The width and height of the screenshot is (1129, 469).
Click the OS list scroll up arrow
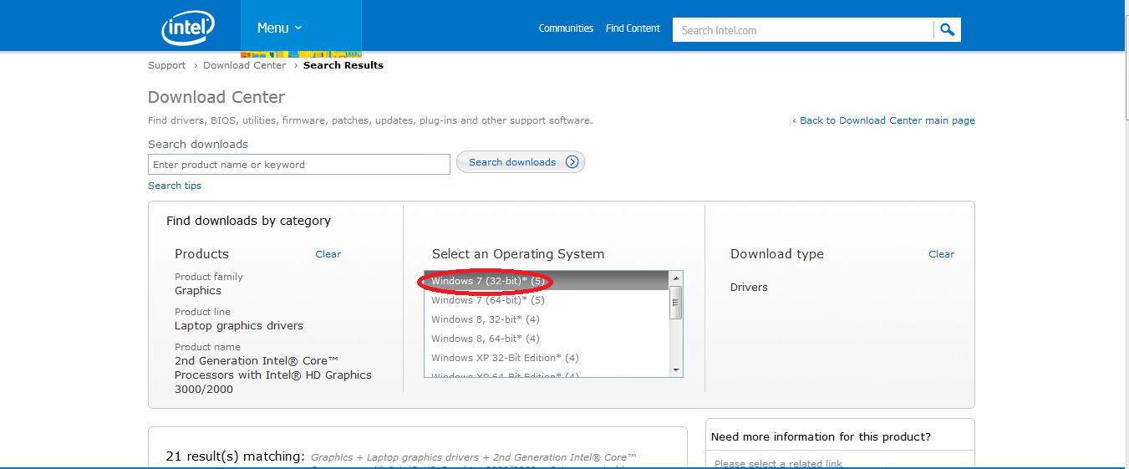[x=676, y=278]
